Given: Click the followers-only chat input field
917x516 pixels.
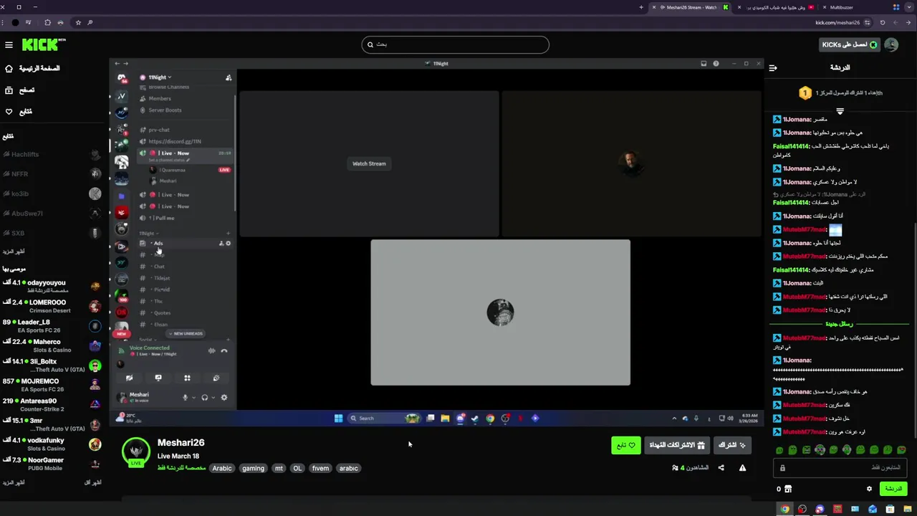Looking at the screenshot, I should pyautogui.click(x=840, y=468).
